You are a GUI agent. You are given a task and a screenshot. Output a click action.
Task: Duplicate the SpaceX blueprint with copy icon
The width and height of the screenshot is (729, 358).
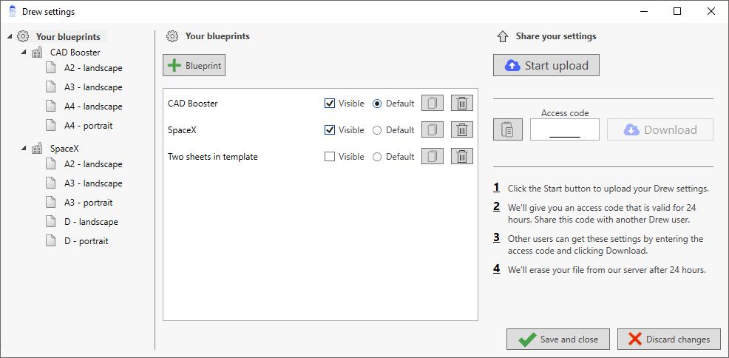pyautogui.click(x=433, y=130)
